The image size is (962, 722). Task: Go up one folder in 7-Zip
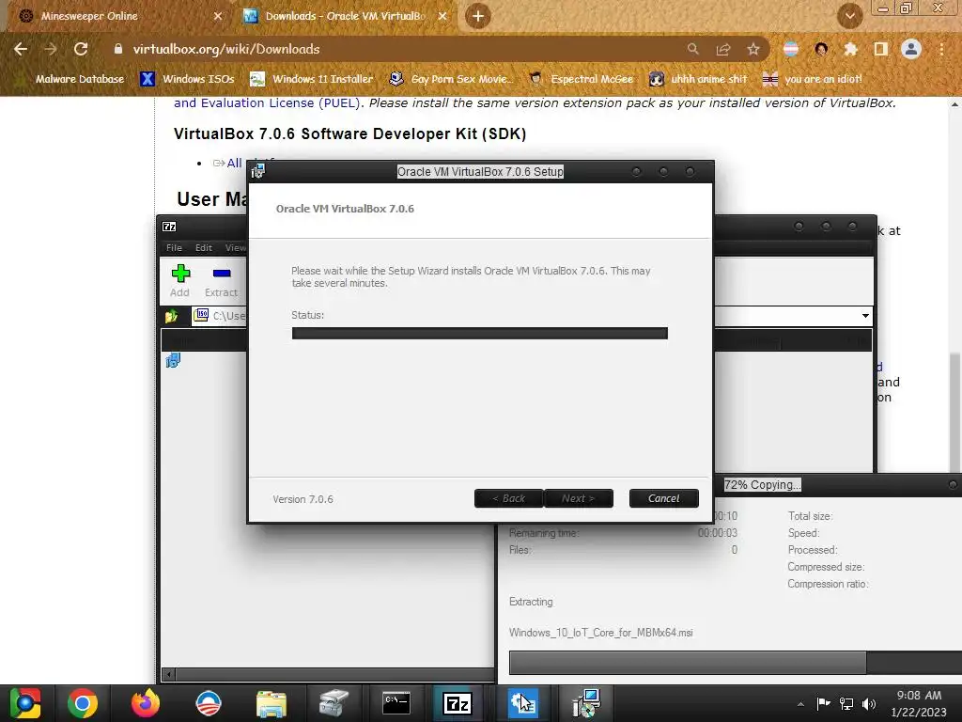click(171, 316)
